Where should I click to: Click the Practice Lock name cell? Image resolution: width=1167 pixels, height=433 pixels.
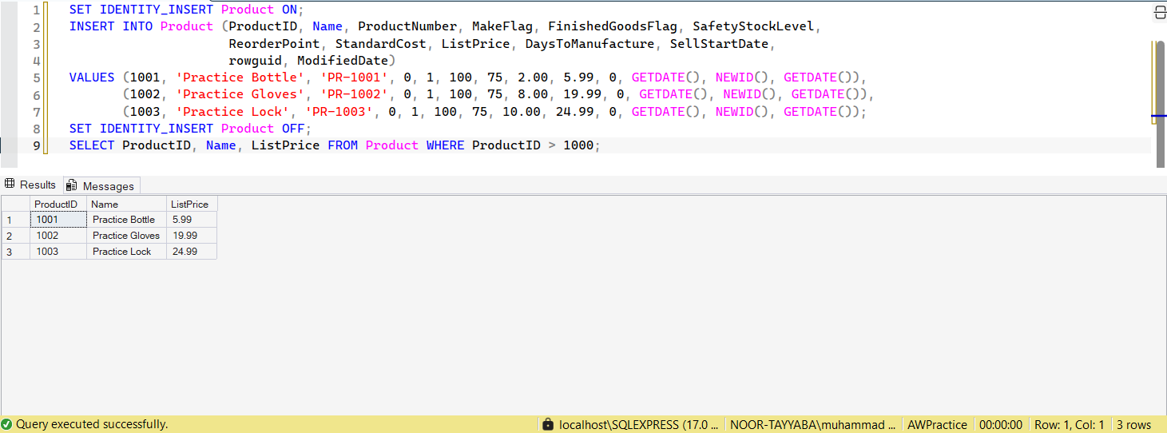click(x=126, y=252)
